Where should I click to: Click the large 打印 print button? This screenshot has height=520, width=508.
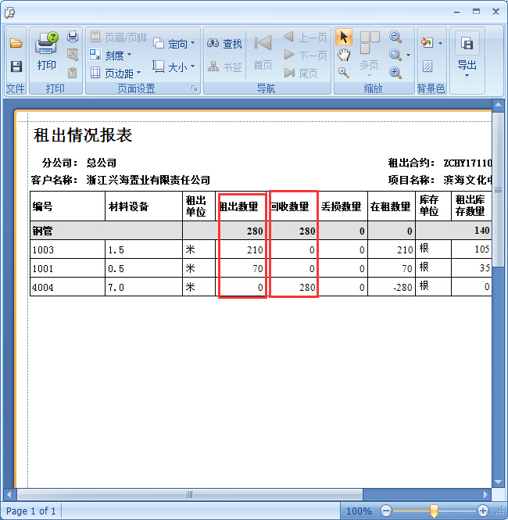46,51
